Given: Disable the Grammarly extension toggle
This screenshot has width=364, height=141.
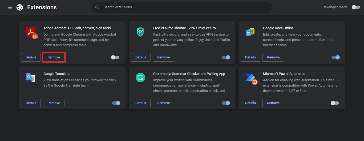Looking at the screenshot, I should pyautogui.click(x=226, y=103).
